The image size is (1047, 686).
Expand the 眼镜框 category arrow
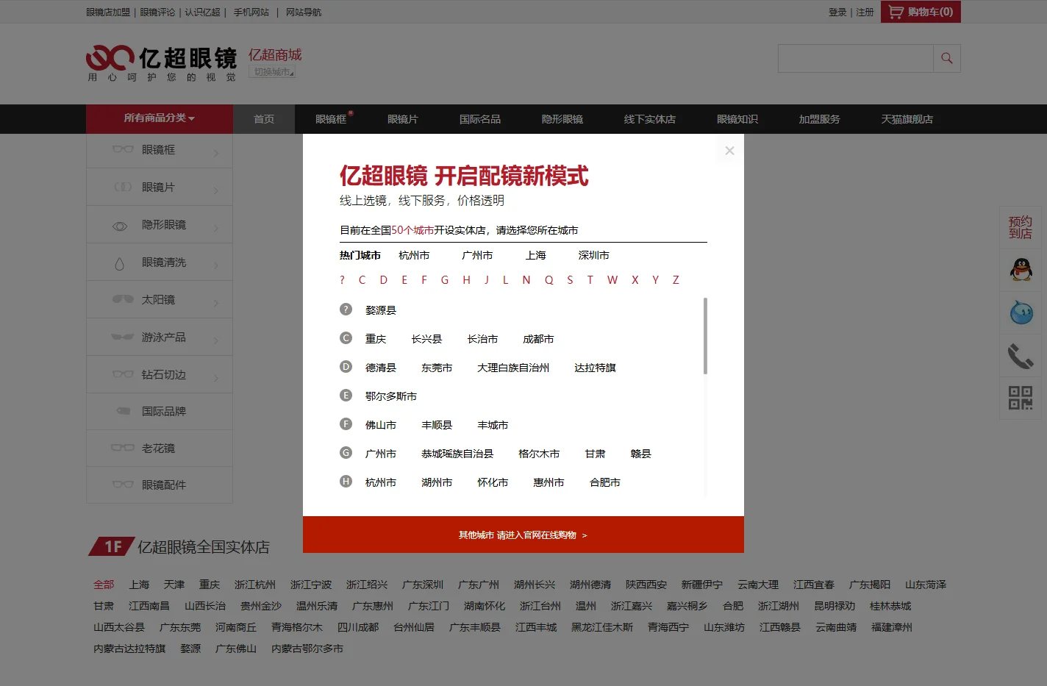click(216, 153)
